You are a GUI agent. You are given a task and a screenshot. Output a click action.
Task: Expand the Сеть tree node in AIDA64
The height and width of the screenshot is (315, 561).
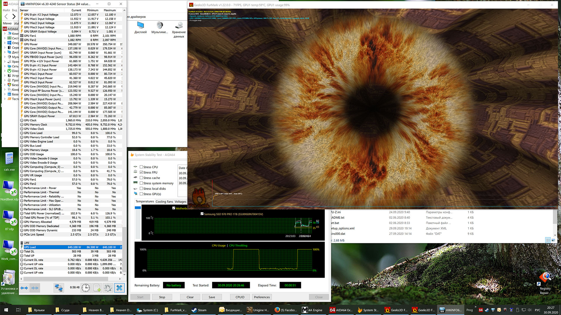(x=5, y=66)
